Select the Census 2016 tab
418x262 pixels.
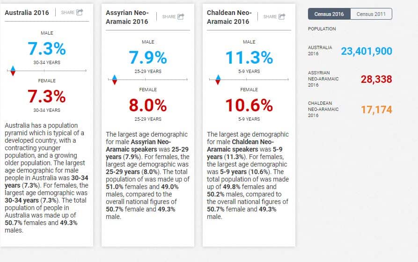click(329, 14)
